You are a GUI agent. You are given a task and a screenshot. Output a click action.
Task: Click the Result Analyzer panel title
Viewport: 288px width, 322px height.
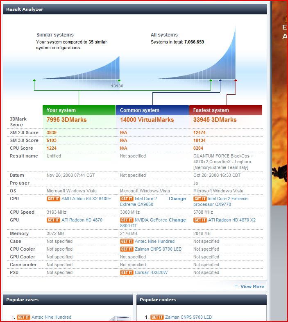(25, 9)
